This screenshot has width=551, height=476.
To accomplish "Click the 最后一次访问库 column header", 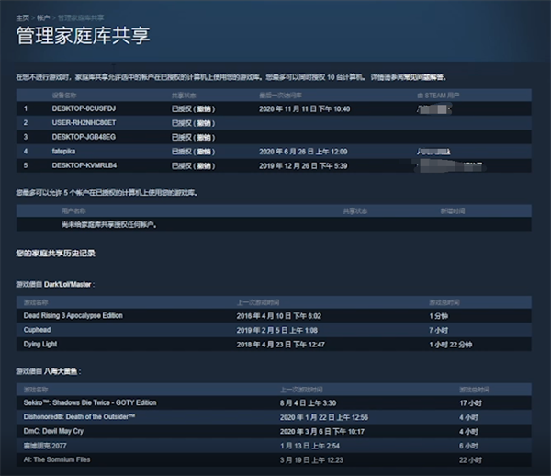I will pos(280,96).
